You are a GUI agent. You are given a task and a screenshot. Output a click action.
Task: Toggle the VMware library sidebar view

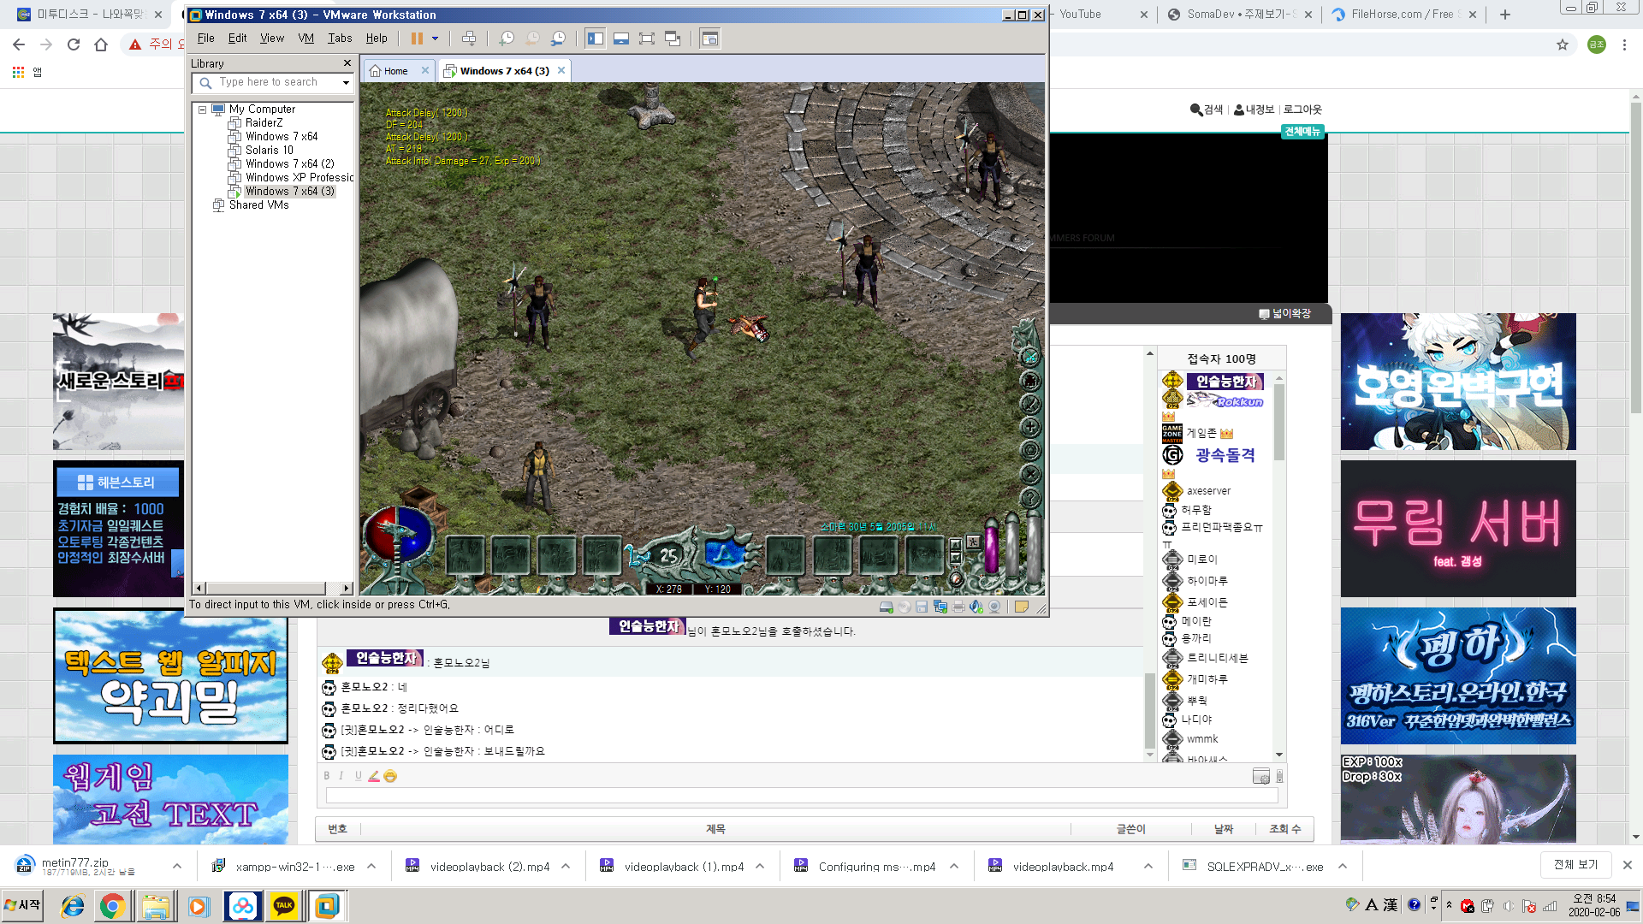[x=596, y=38]
